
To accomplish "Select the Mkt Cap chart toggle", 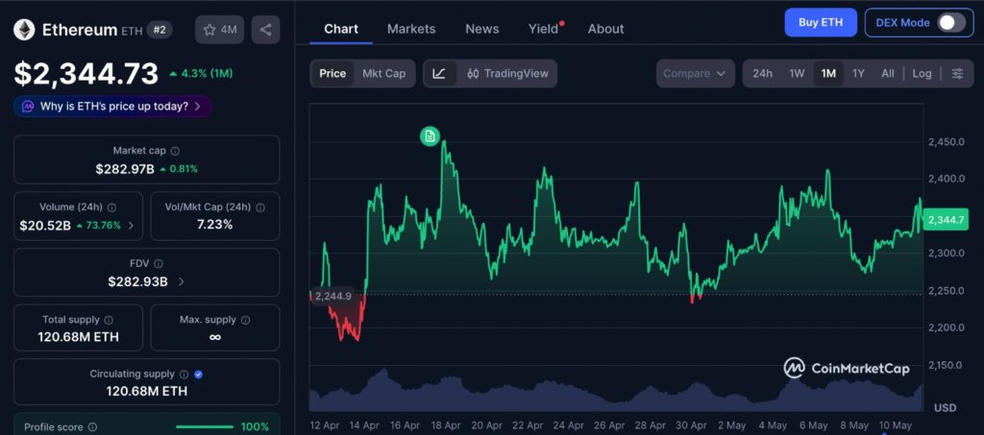I will pyautogui.click(x=384, y=73).
